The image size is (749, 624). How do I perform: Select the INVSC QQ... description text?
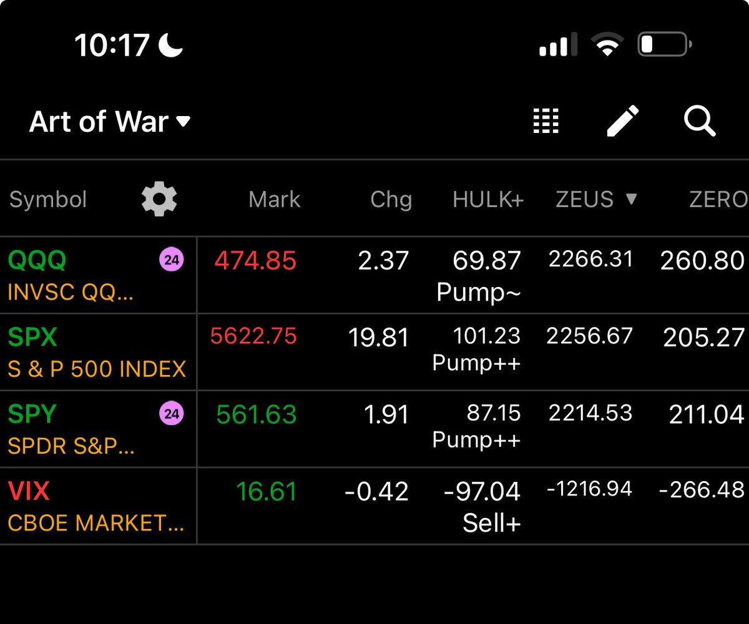click(x=71, y=292)
